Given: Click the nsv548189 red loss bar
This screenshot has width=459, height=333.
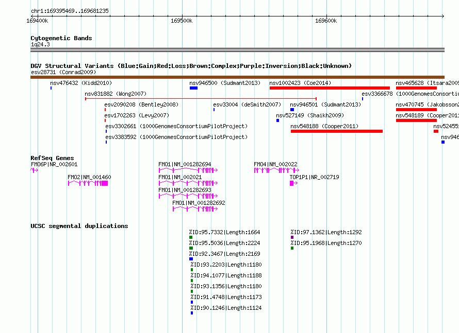Looking at the screenshot, I should (416, 120).
